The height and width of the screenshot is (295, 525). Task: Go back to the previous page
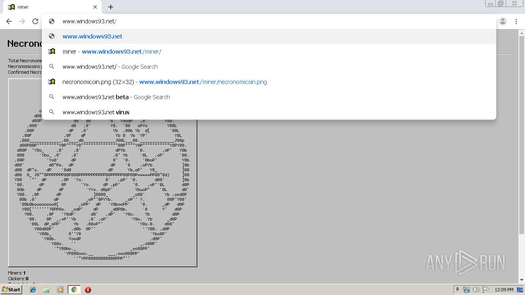[9, 21]
